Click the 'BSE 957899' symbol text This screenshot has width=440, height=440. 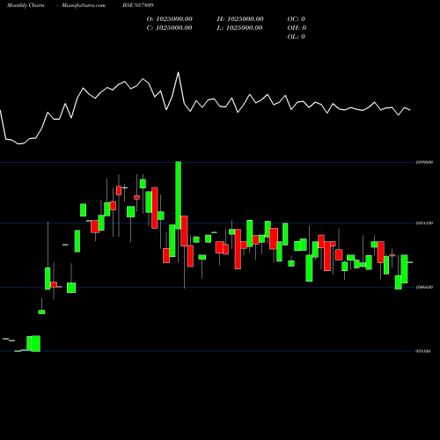coord(138,5)
